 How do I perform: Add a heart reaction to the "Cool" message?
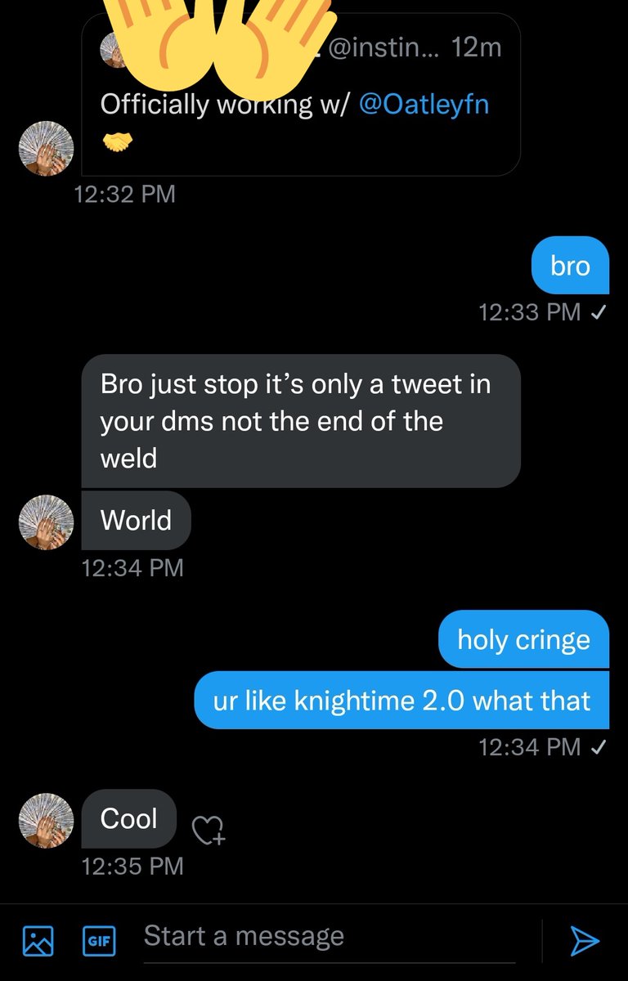pos(208,831)
